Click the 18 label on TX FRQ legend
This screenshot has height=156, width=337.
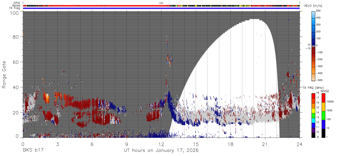click(318, 93)
